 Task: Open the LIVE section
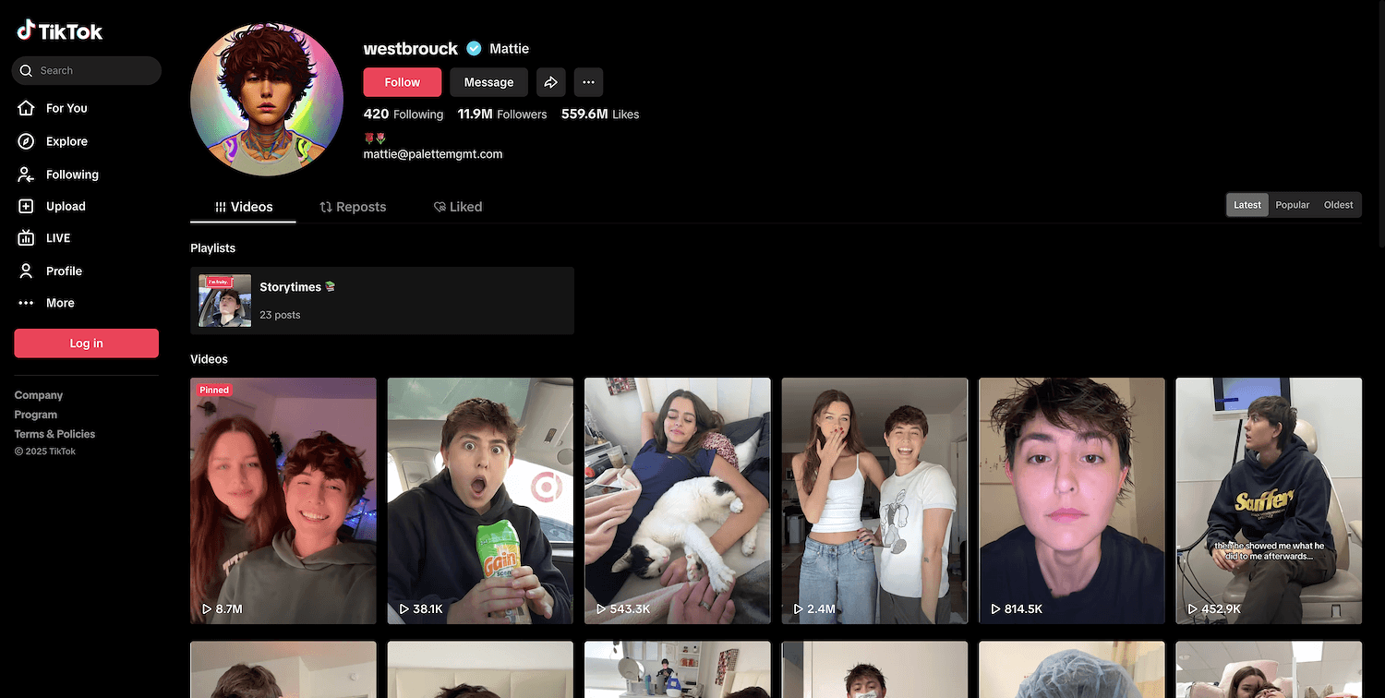pyautogui.click(x=57, y=238)
